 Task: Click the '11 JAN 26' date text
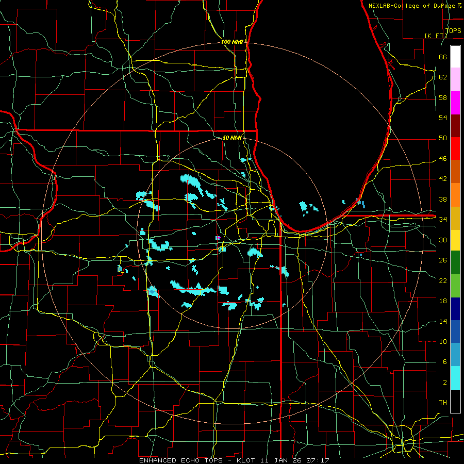282,460
